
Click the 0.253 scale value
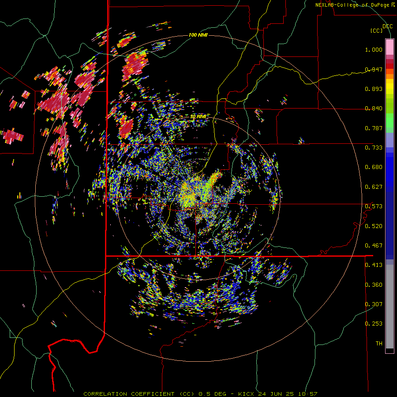374,324
